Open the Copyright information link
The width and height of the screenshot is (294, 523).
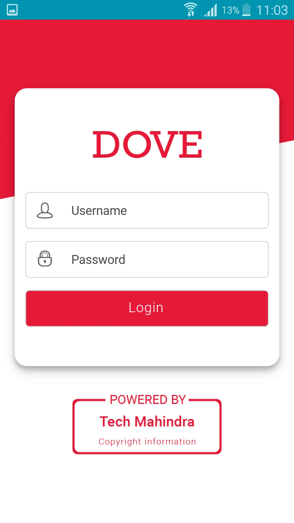click(147, 442)
